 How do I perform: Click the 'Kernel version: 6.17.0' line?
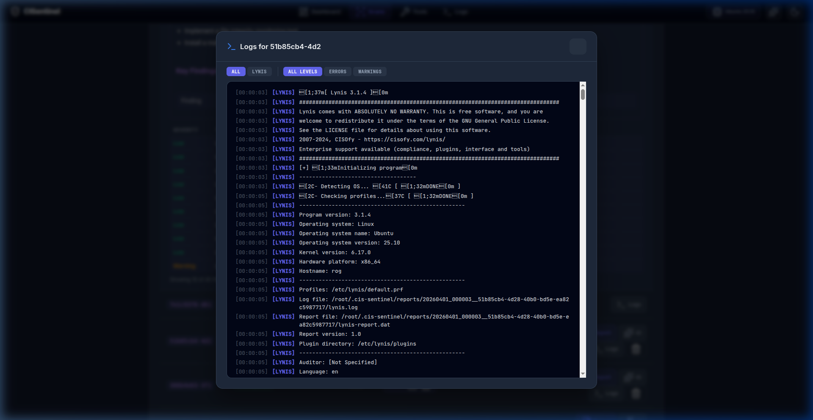coord(404,253)
